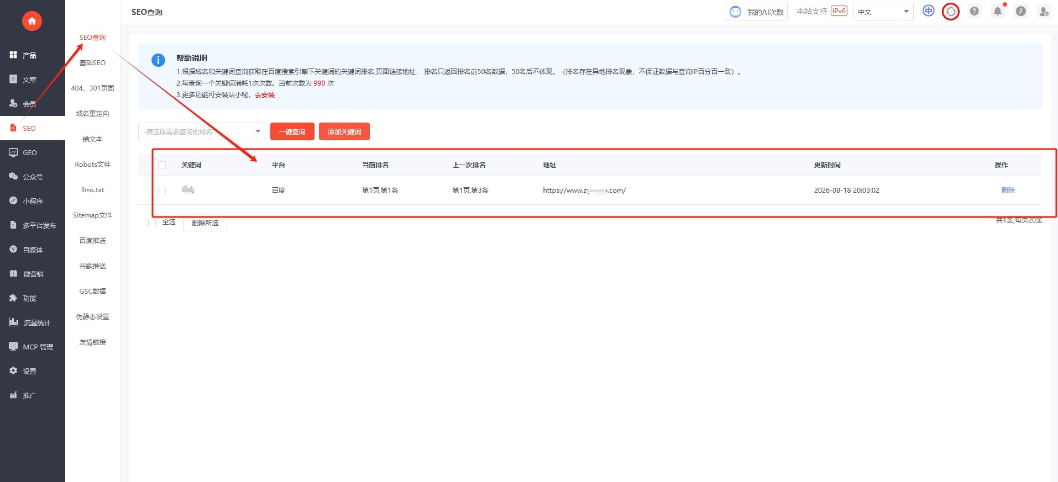
Task: Open the MCP 管理 icon in the sidebar
Action: [x=13, y=347]
